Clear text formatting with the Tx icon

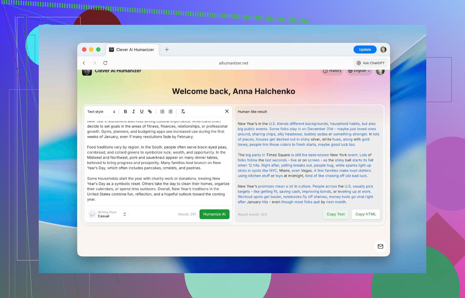click(x=183, y=111)
